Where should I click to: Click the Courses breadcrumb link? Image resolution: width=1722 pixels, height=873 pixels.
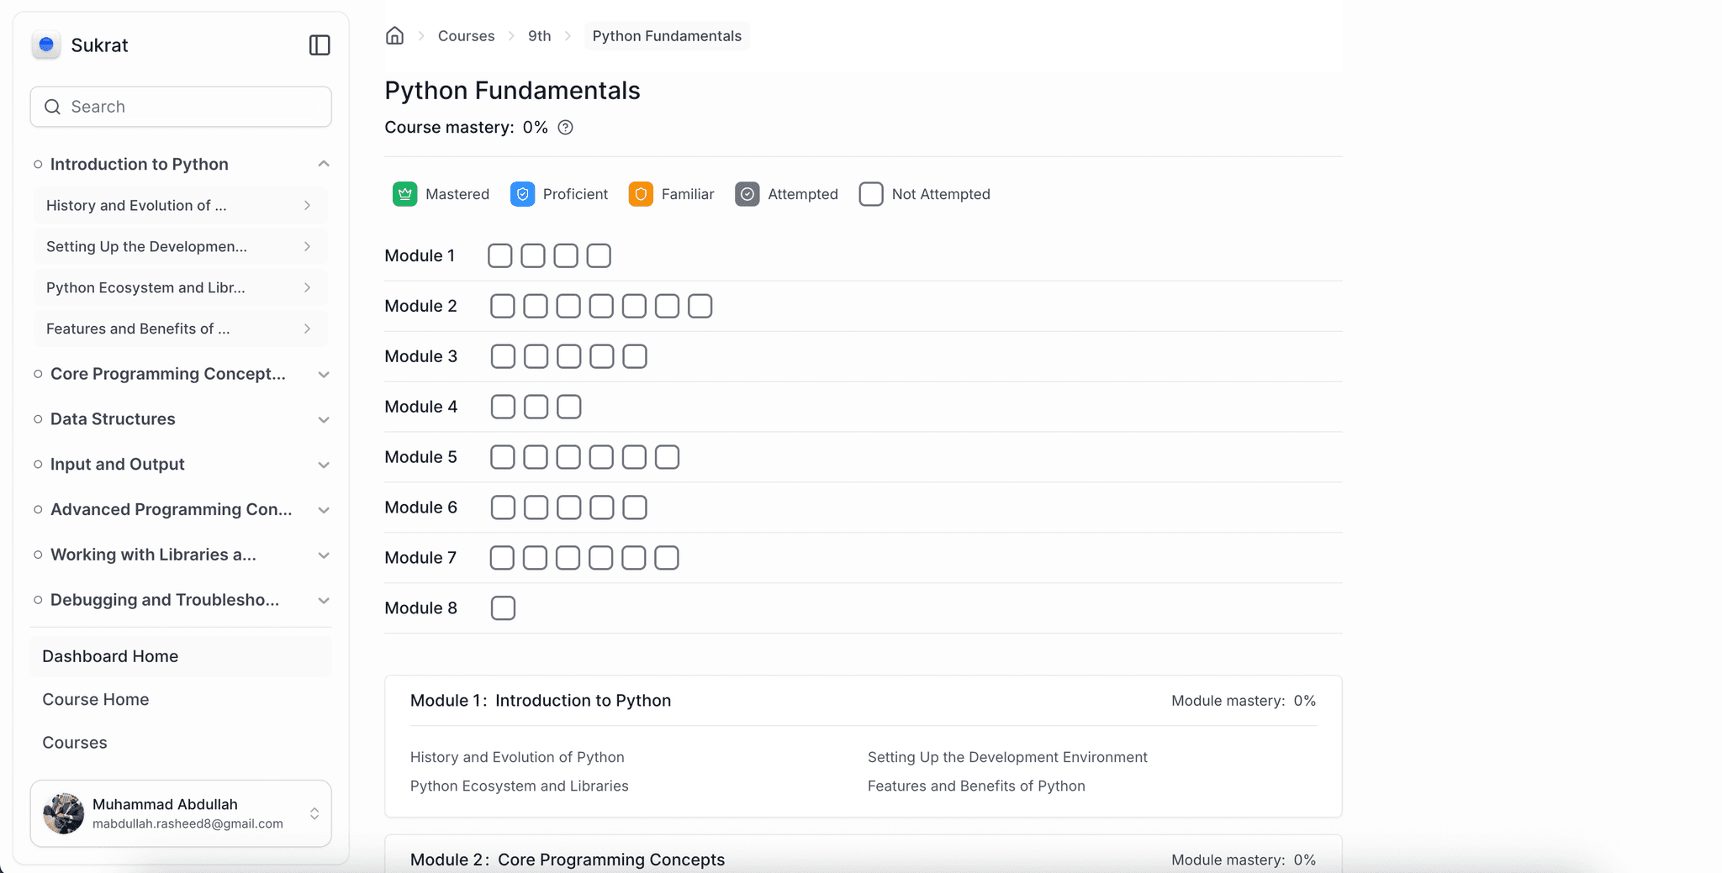(466, 35)
